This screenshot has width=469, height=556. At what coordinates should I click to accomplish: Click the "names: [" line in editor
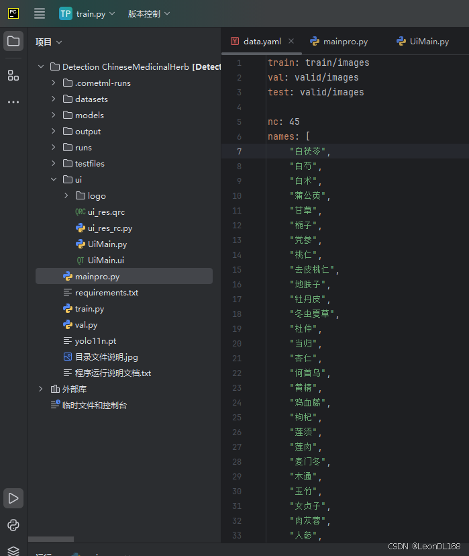point(289,136)
